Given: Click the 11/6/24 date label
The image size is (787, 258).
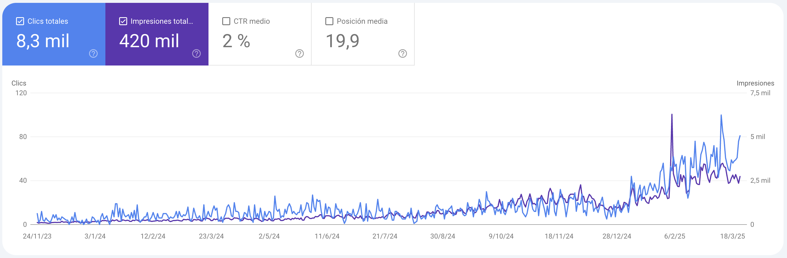Looking at the screenshot, I should coord(327,236).
